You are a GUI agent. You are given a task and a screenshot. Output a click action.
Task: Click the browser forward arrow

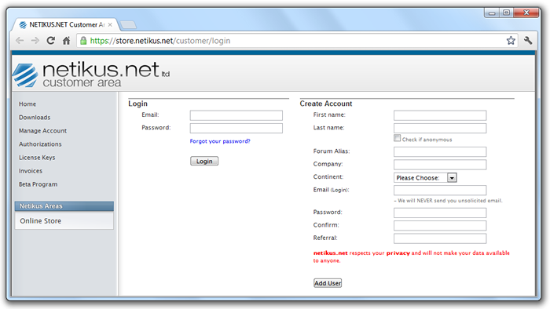[x=35, y=41]
